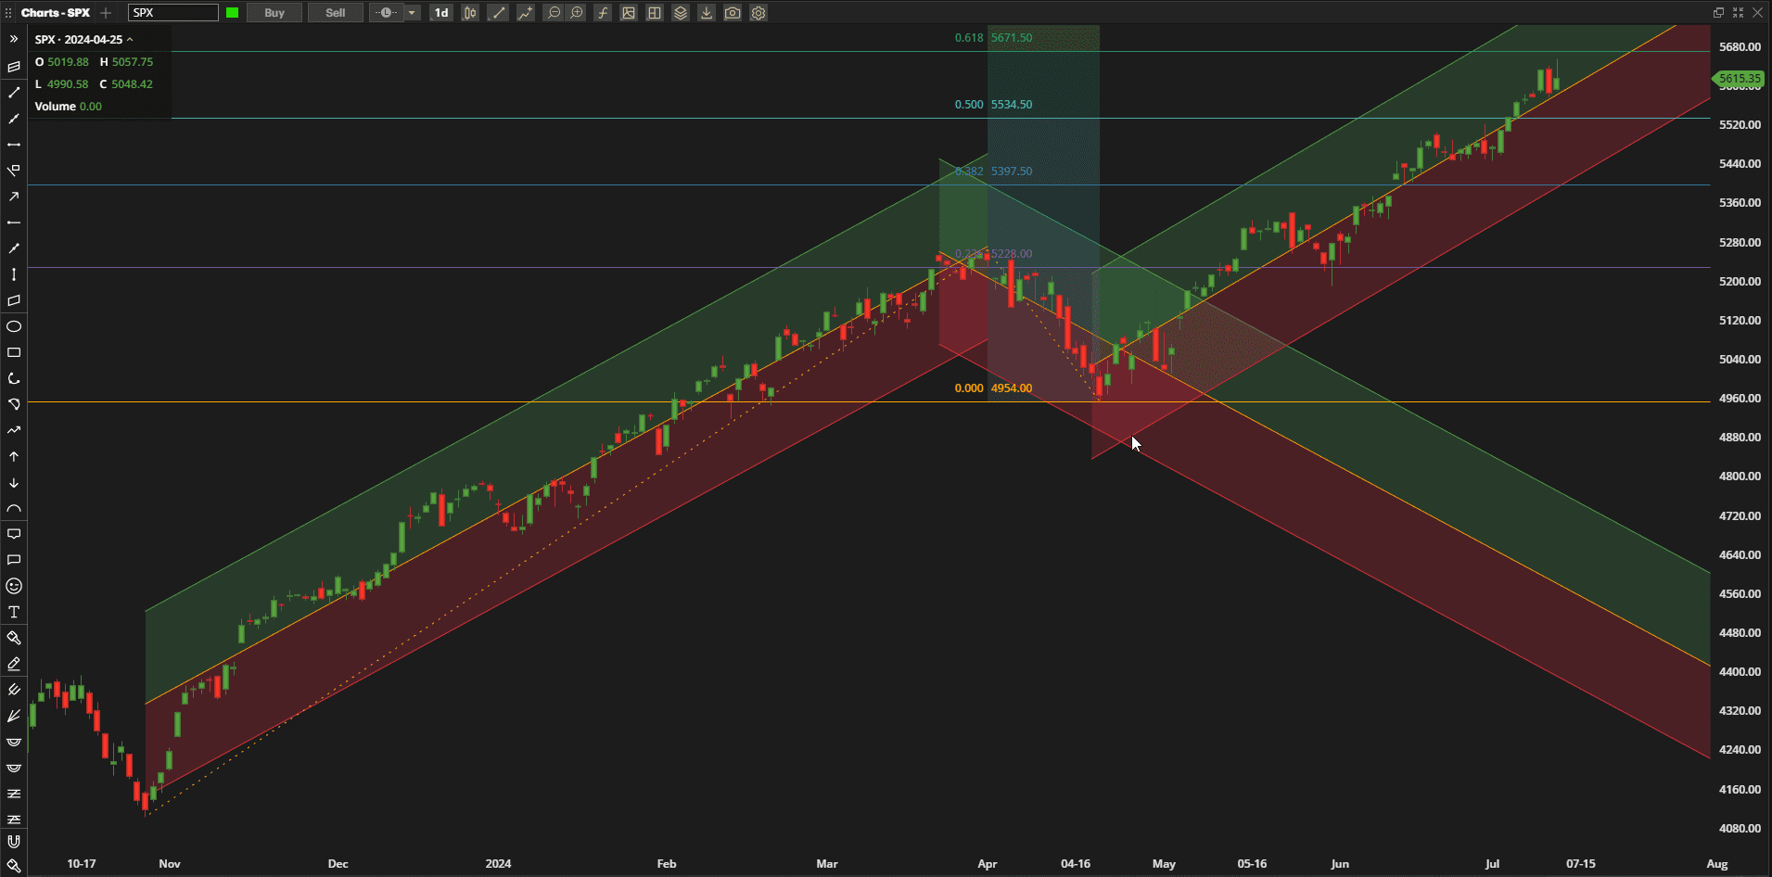1772x877 pixels.
Task: Open the chart layout panel icon
Action: [x=655, y=13]
